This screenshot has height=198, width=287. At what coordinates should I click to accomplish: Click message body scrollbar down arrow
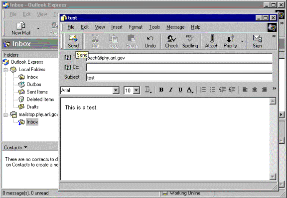pos(273,177)
